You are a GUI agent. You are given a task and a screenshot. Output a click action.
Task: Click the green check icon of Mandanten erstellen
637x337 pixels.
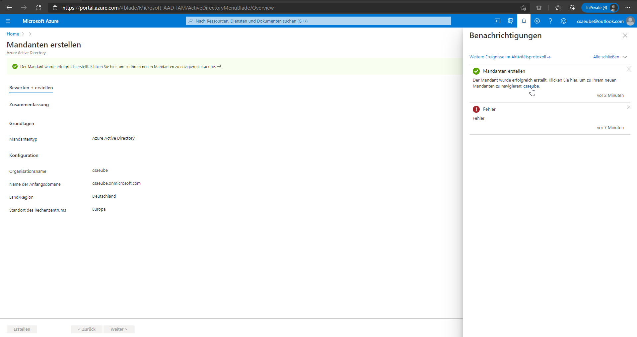(476, 71)
